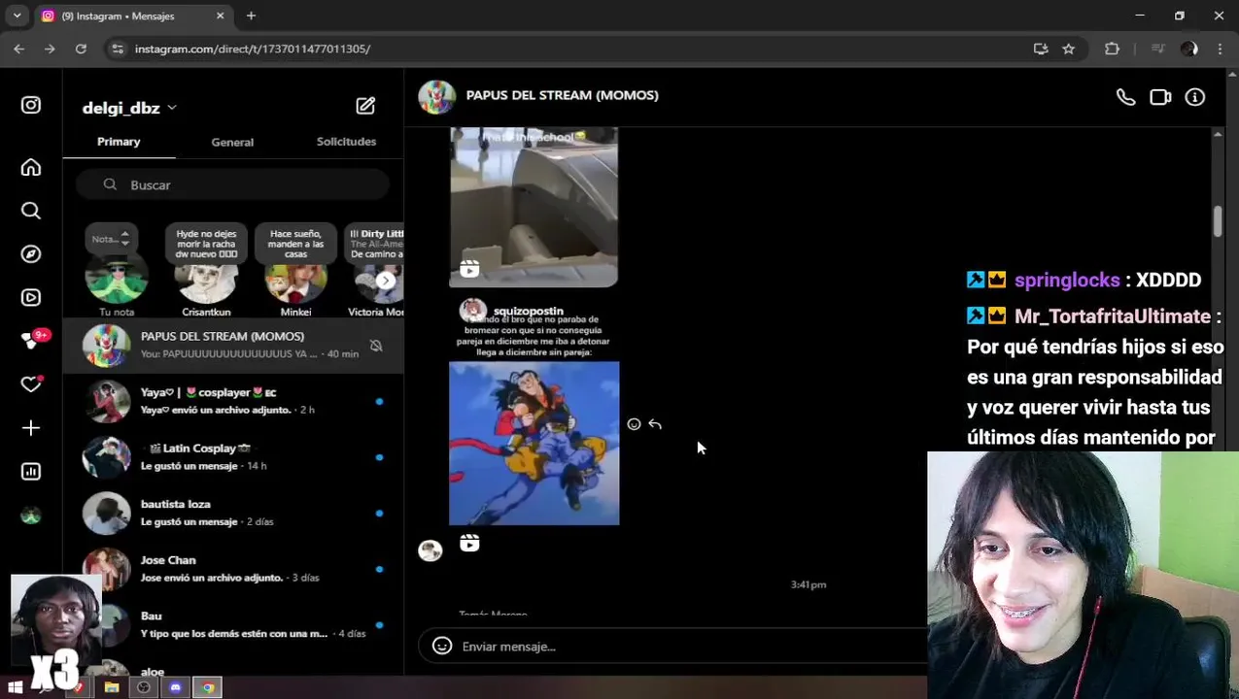Open the Reels icon in sidebar
1239x699 pixels.
pos(31,298)
